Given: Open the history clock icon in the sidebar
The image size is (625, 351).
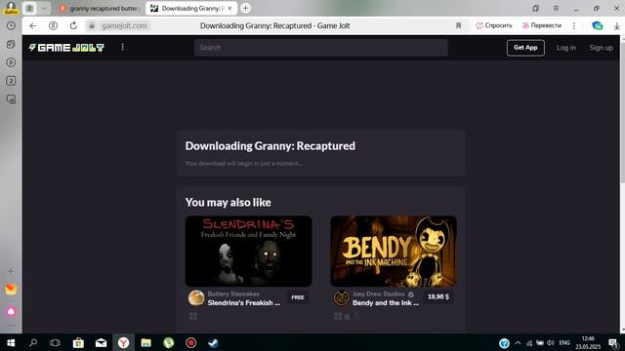Looking at the screenshot, I should (11, 26).
